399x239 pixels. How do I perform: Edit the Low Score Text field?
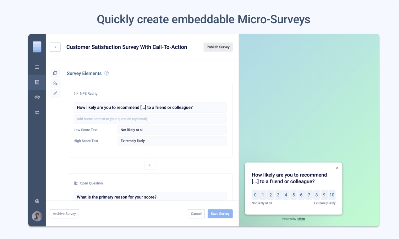point(172,130)
